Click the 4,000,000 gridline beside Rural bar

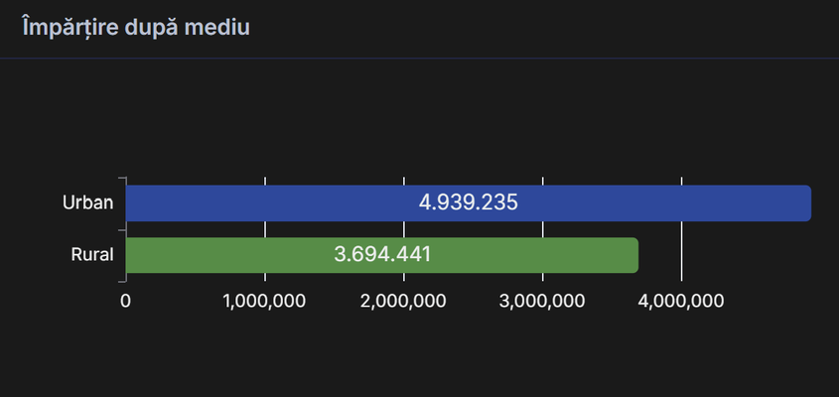click(x=682, y=255)
